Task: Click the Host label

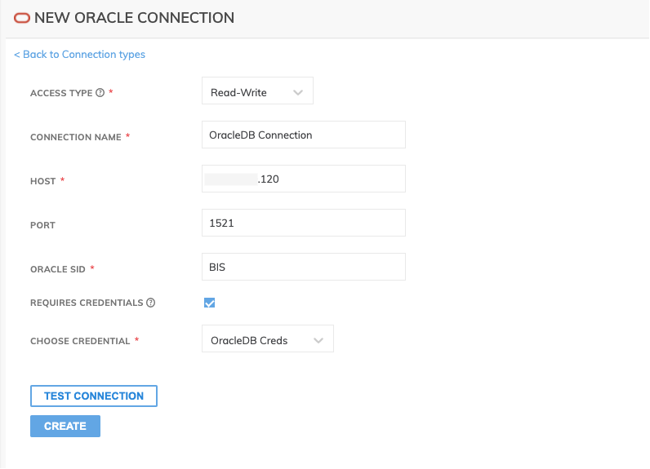Action: [x=42, y=181]
